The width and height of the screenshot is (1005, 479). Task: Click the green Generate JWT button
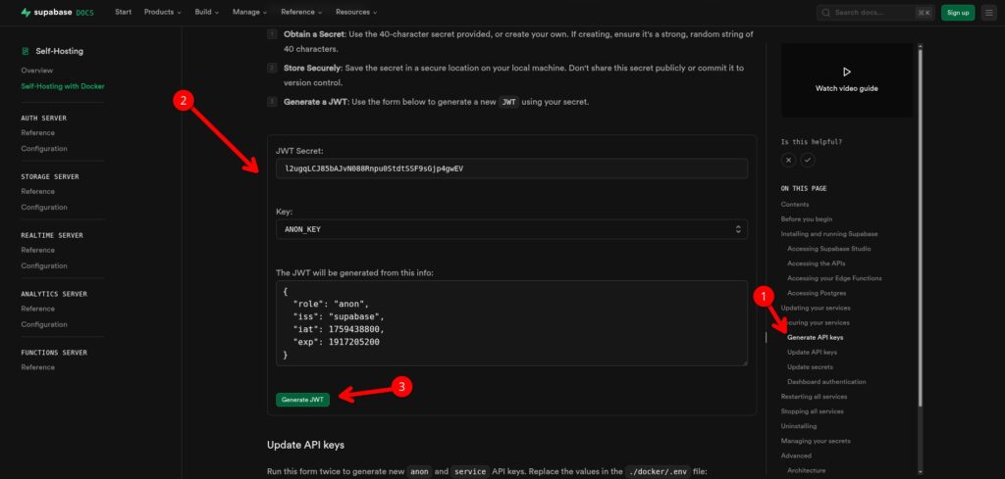(x=302, y=400)
